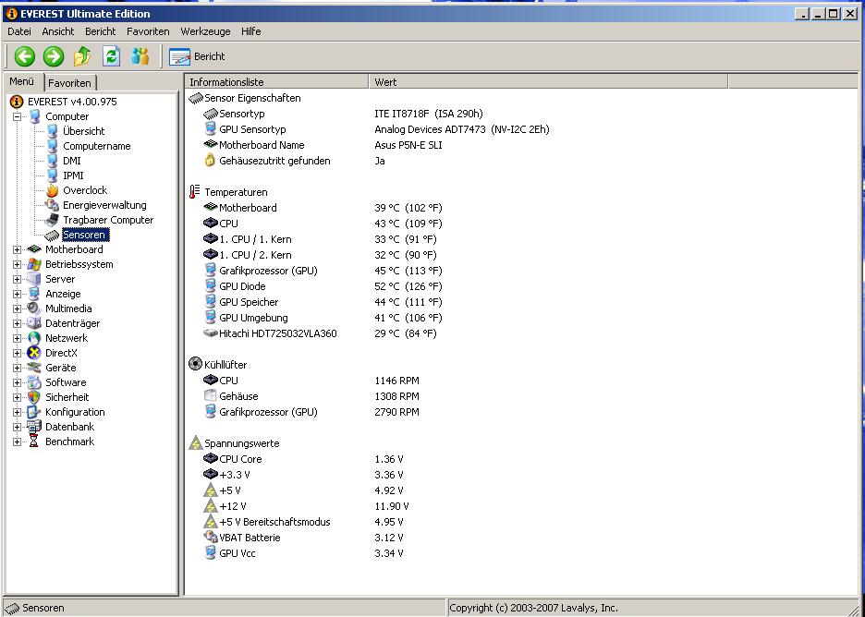865x617 pixels.
Task: Click the Hitachi hard drive icon
Action: click(210, 333)
